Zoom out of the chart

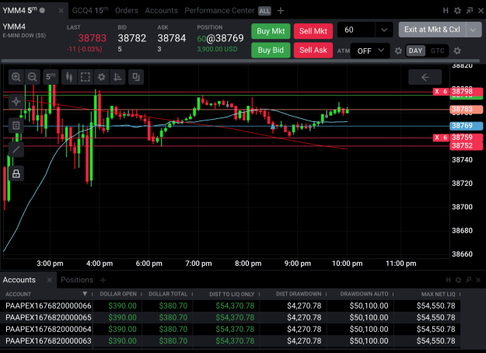click(x=32, y=77)
